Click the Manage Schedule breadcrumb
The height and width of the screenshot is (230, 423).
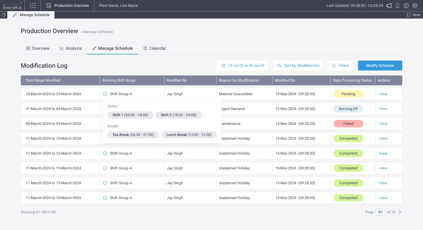(98, 32)
